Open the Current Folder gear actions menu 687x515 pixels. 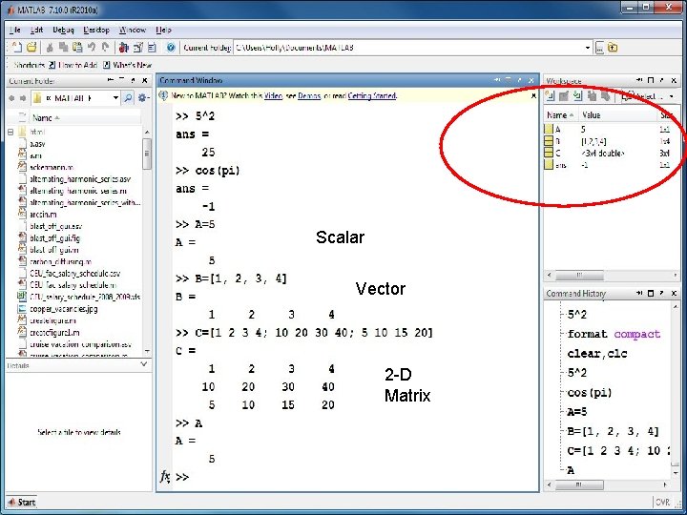143,97
